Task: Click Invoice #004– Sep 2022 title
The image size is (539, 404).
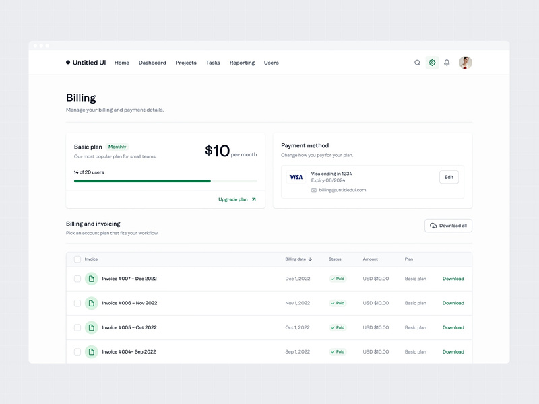Action: tap(129, 351)
